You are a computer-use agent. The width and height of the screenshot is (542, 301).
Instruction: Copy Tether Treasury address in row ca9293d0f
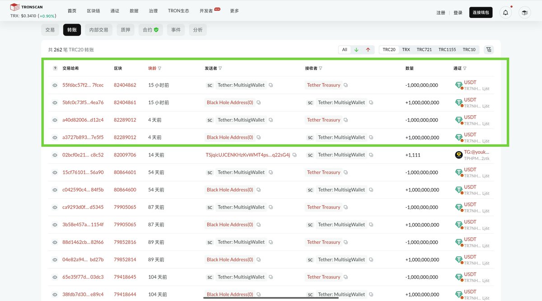(346, 207)
